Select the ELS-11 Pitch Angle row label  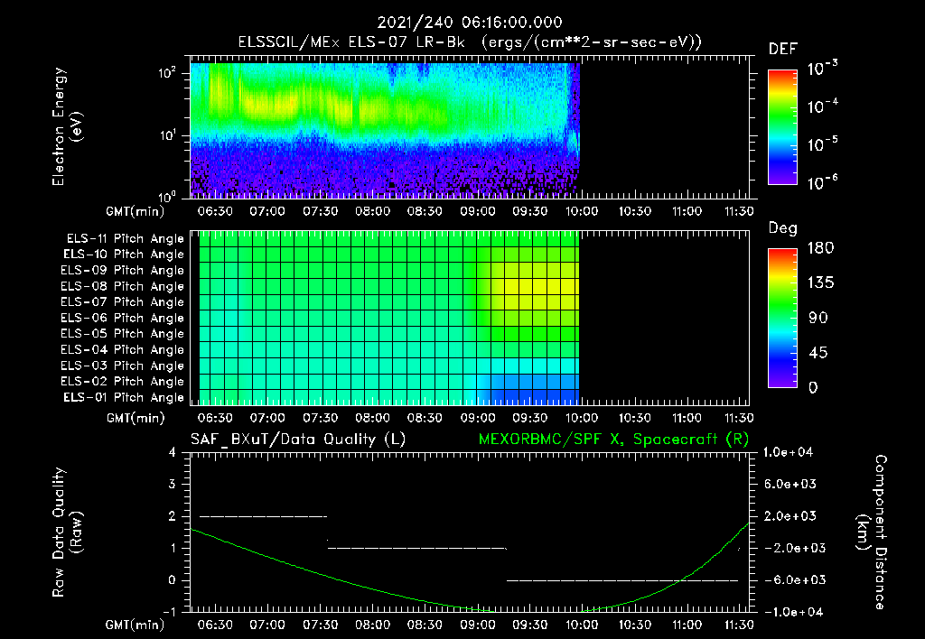[125, 239]
